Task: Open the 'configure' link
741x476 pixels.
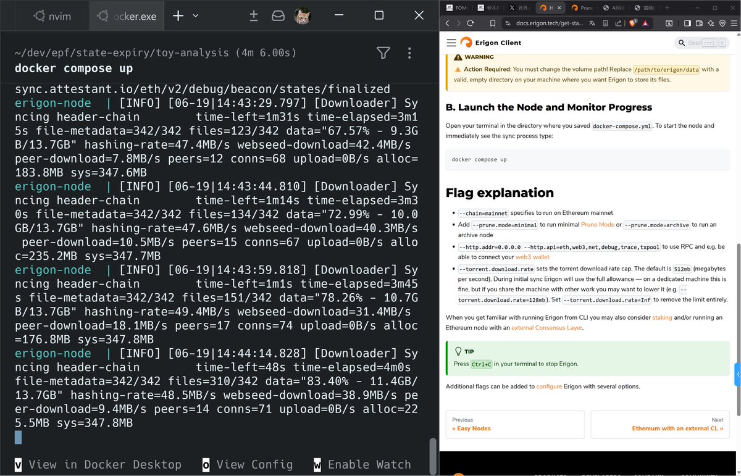Action: tap(549, 386)
